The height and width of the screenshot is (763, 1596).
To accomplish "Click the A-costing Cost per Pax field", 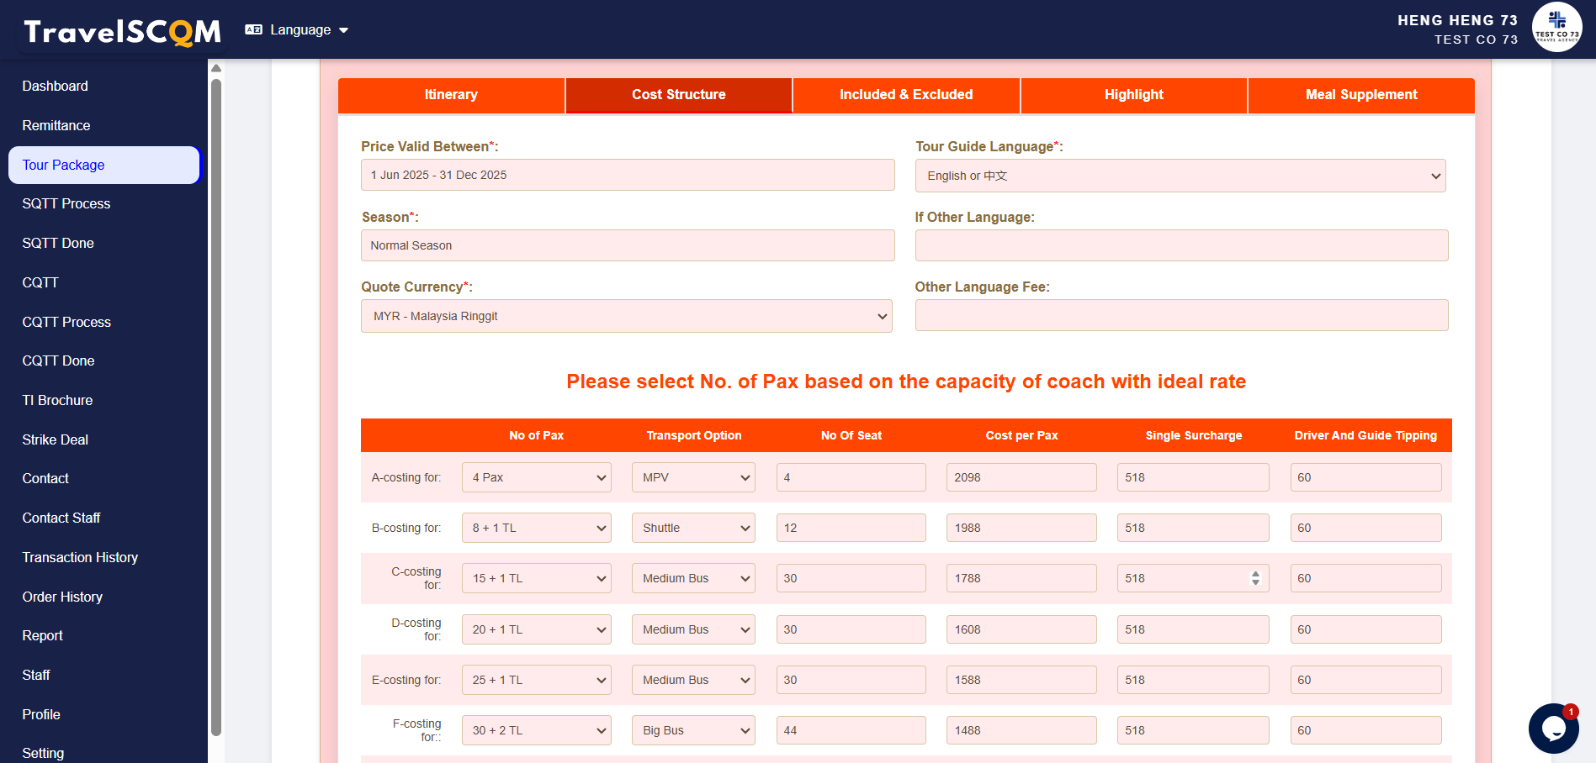I will point(1021,477).
